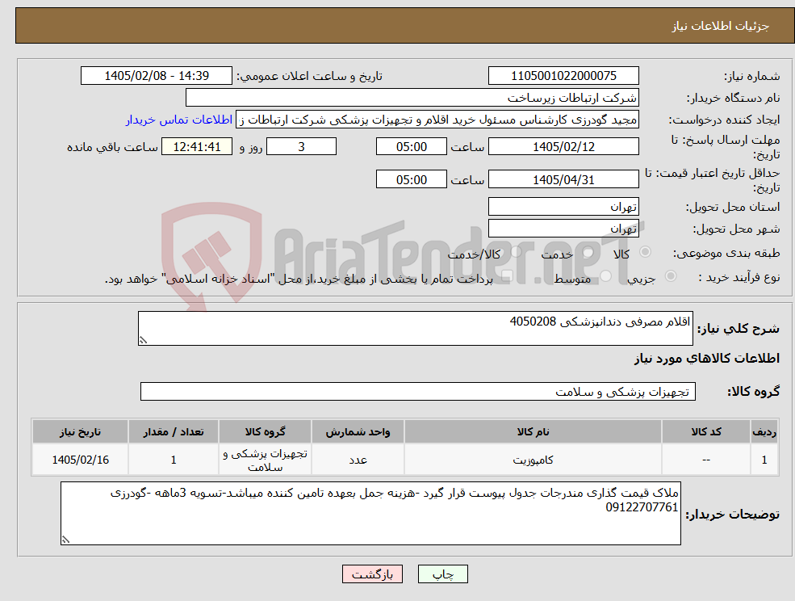Viewport: 795px width, 601px height.
Task: Click the buyer notes textarea
Action: [370, 514]
